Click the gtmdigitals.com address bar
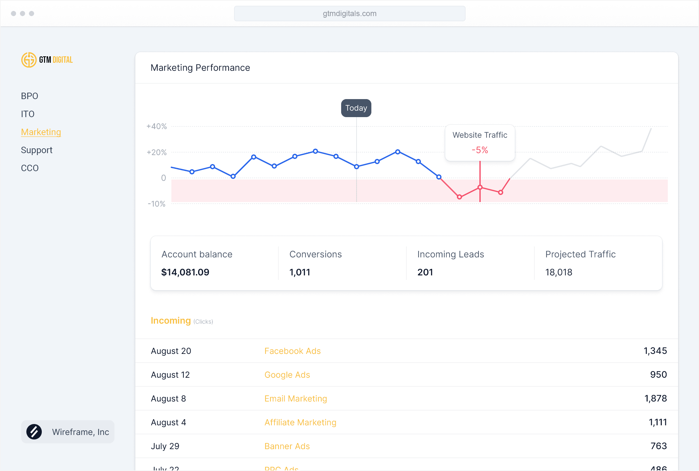This screenshot has height=471, width=699. (349, 14)
